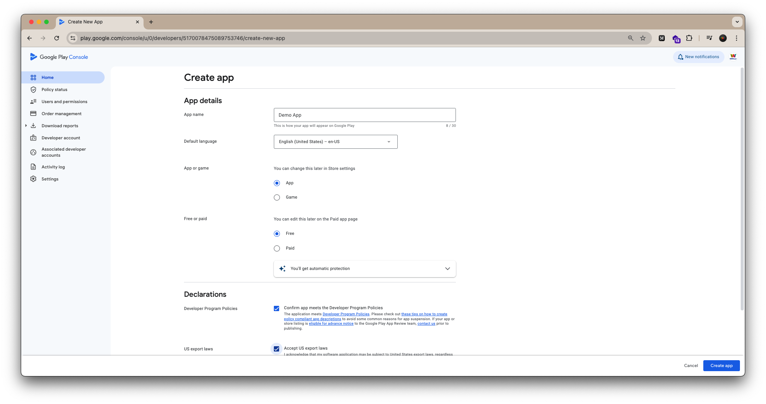Click the Google Play Console logo
The width and height of the screenshot is (766, 404).
[x=59, y=57]
